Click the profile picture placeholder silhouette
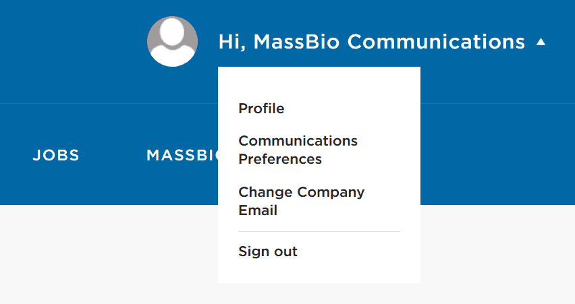The image size is (575, 304). pyautogui.click(x=172, y=41)
